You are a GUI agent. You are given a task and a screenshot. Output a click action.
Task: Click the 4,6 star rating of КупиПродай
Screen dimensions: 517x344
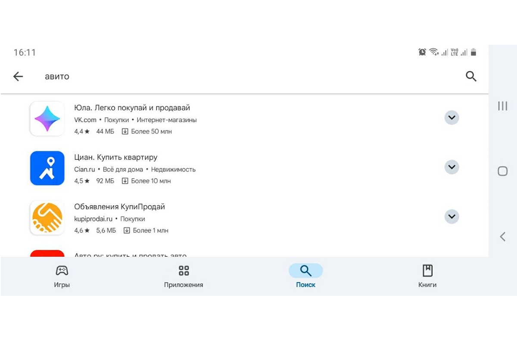tap(82, 230)
